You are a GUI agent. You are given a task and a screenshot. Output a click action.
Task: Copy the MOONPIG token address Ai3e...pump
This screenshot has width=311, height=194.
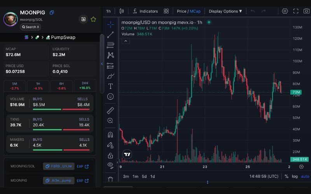click(59, 180)
